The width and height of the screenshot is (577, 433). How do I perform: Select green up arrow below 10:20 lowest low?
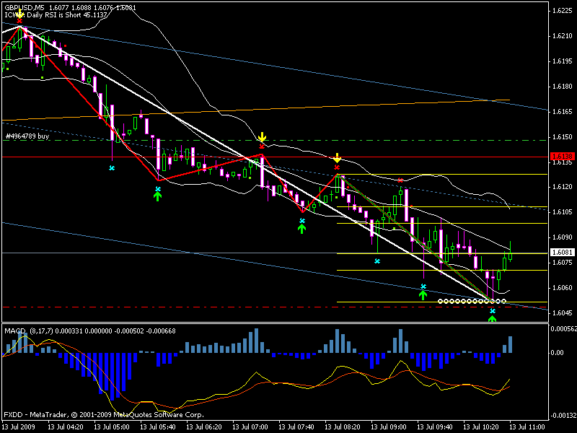[493, 318]
